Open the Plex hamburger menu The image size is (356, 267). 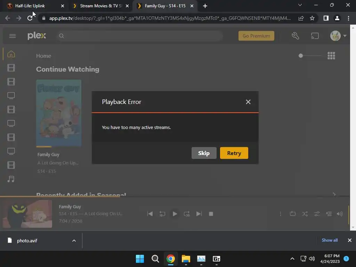click(x=13, y=36)
